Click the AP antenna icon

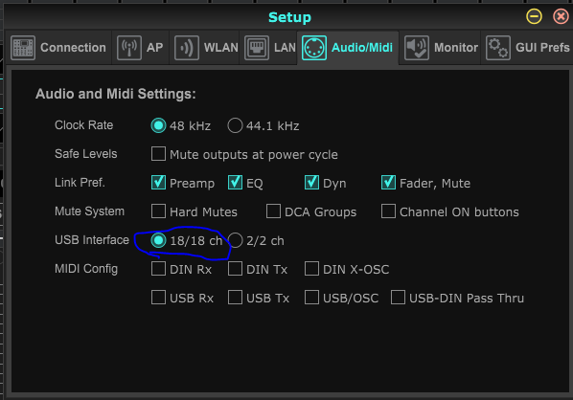pyautogui.click(x=129, y=48)
